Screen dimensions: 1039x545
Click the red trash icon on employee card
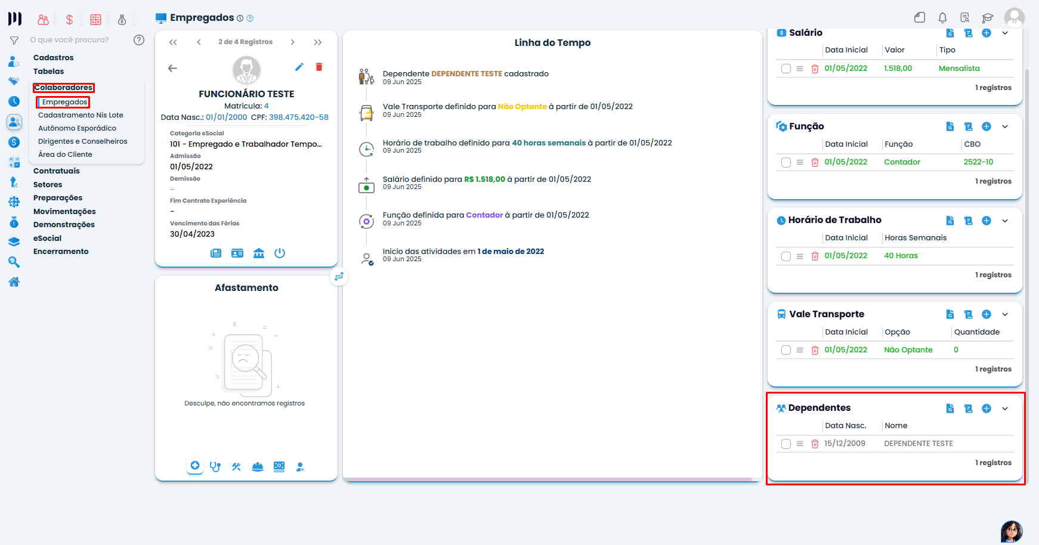point(319,67)
